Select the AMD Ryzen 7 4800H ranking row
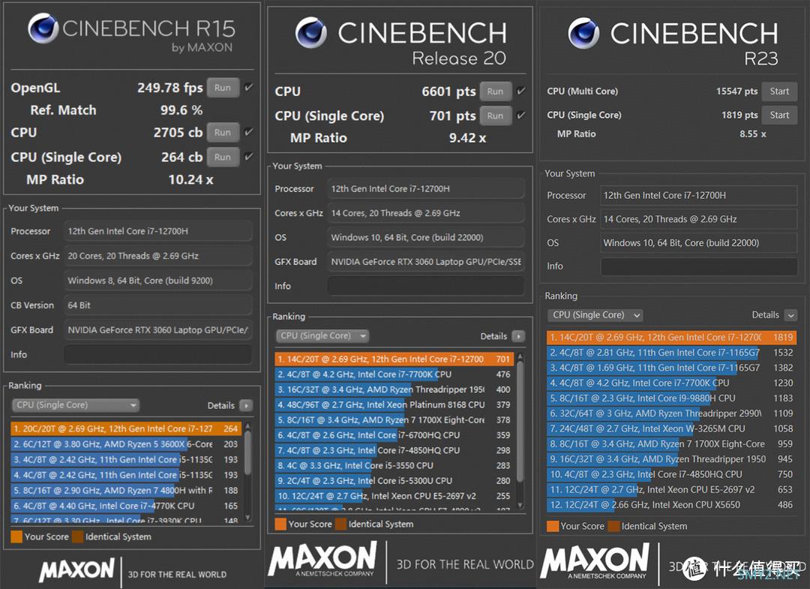810x589 pixels. [x=125, y=490]
